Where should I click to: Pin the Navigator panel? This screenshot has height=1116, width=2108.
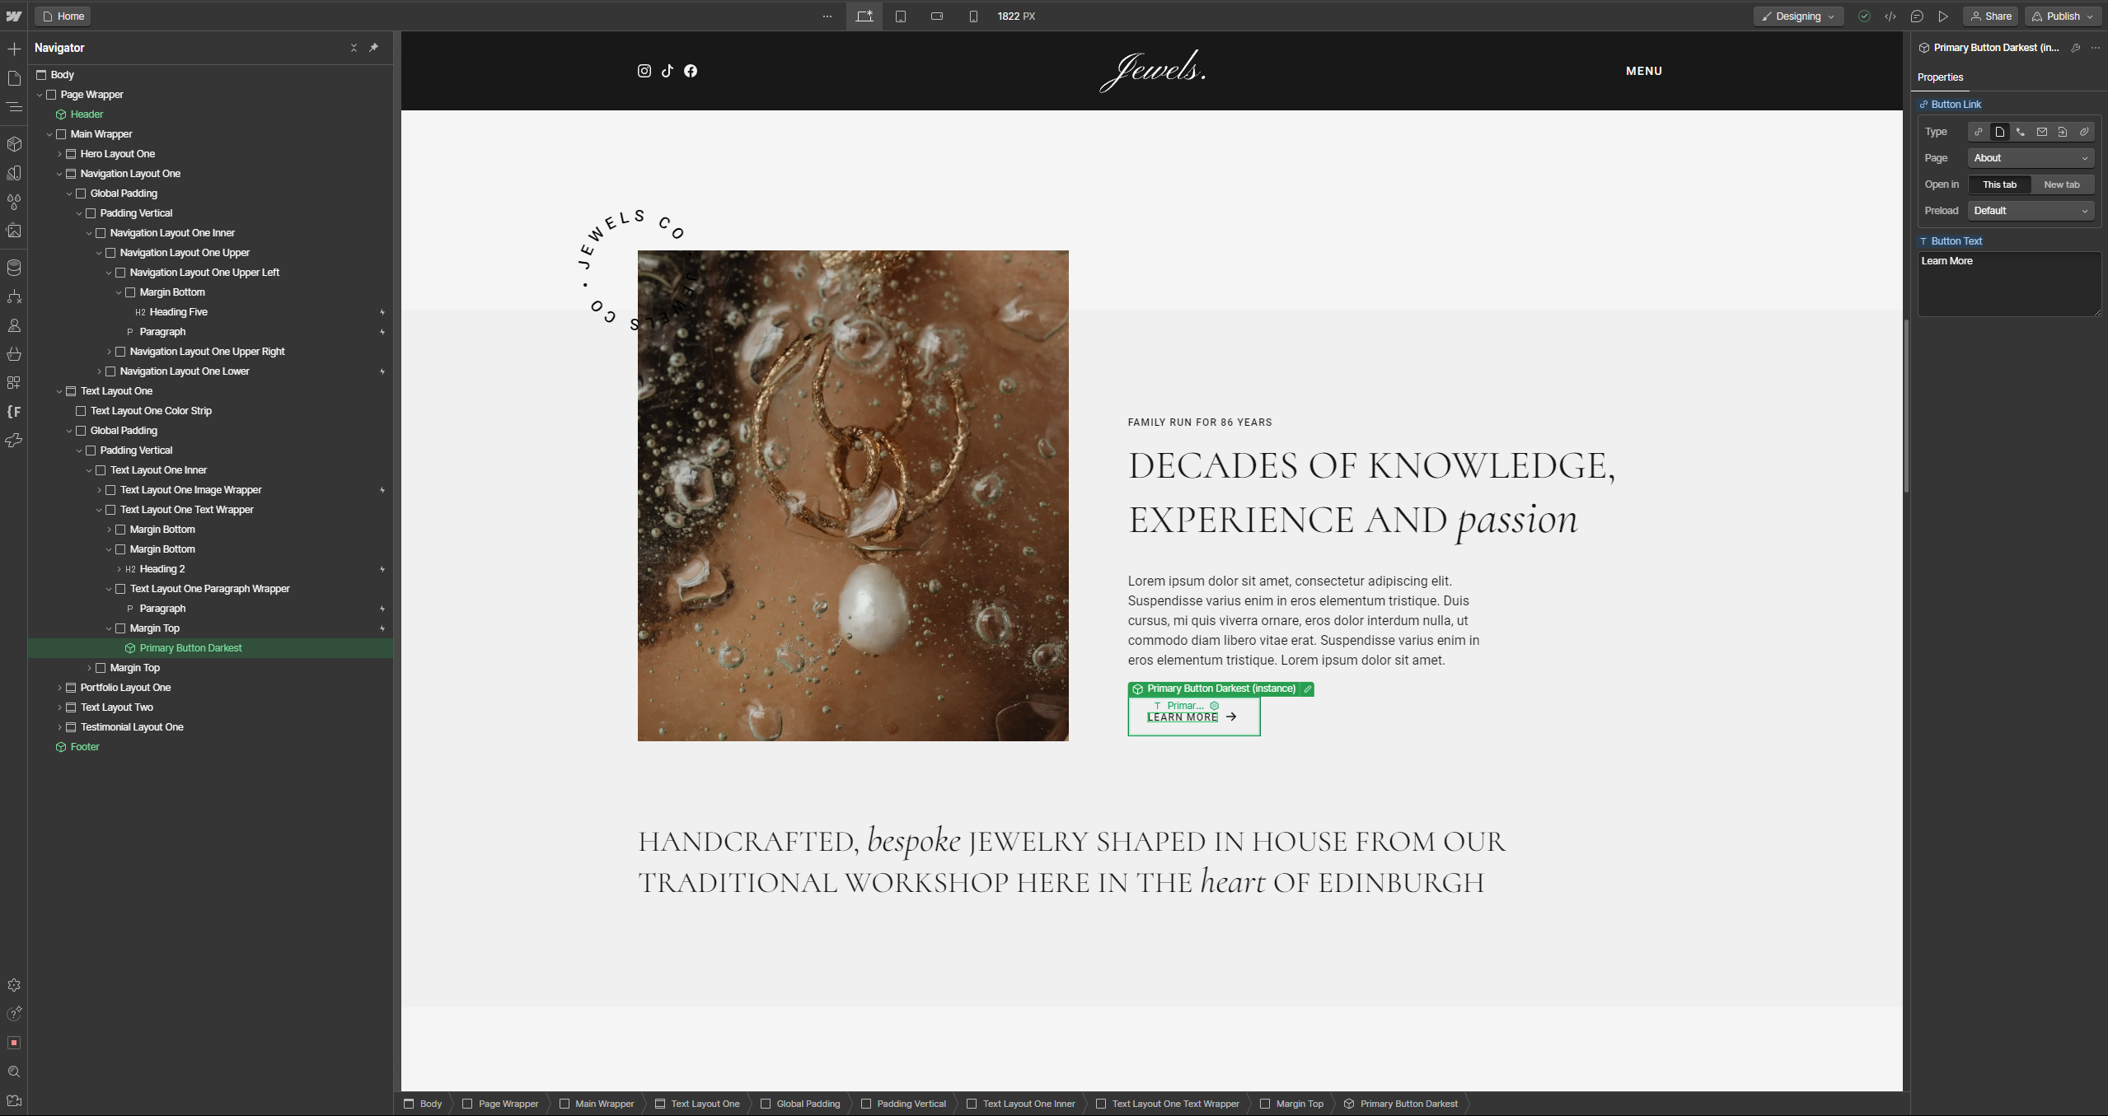click(373, 48)
